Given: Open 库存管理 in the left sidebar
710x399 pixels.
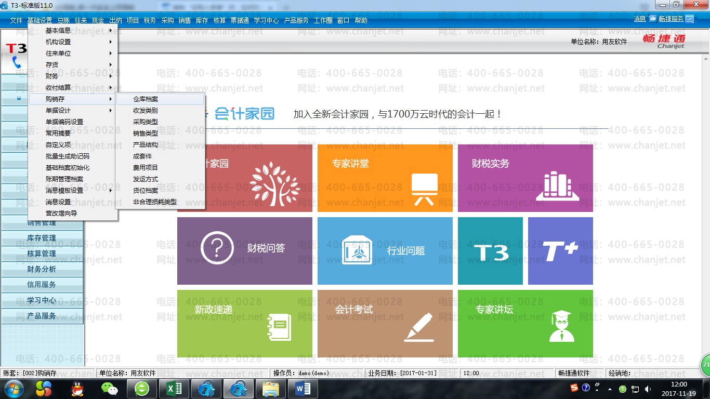Looking at the screenshot, I should 42,238.
